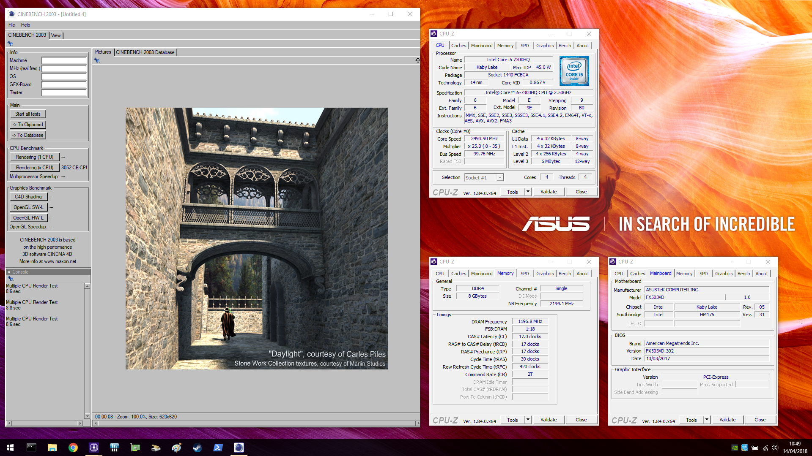Open Wi-Fi network tray icon

(765, 448)
